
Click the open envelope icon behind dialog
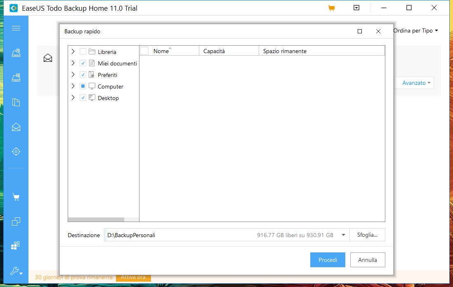(x=48, y=58)
